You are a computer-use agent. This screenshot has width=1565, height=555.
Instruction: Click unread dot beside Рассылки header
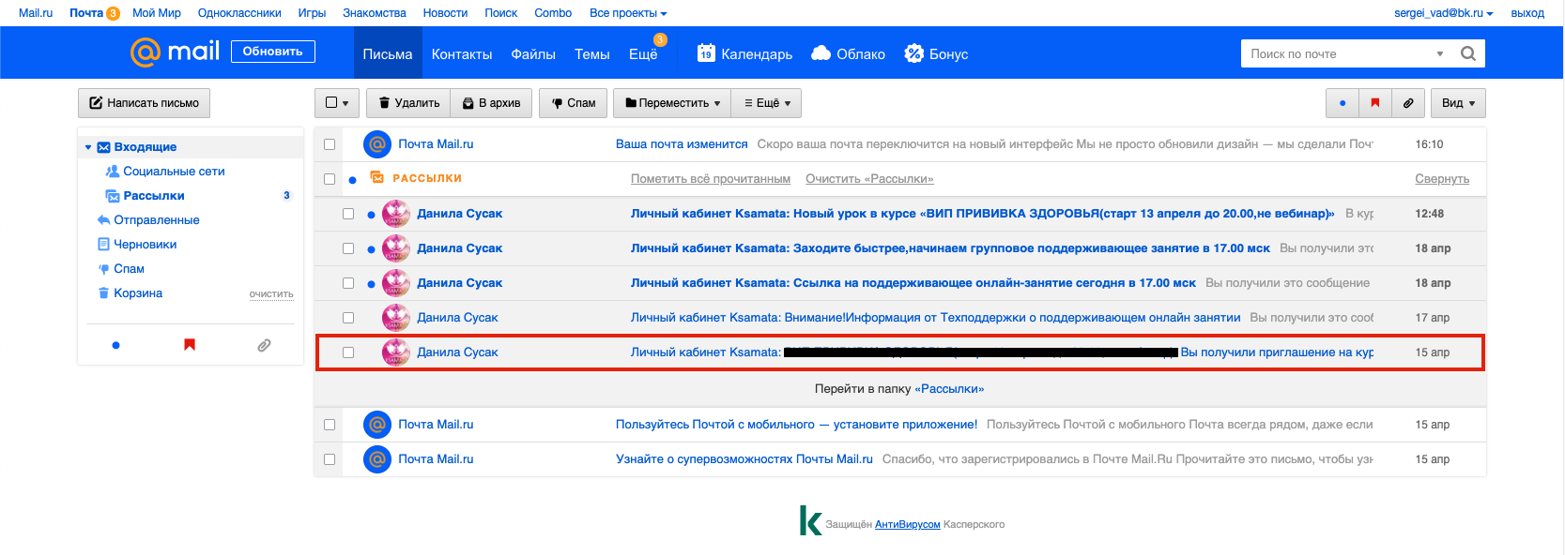click(352, 180)
